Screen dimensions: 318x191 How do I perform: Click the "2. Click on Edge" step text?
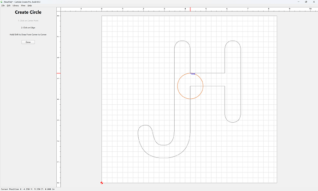pyautogui.click(x=28, y=28)
